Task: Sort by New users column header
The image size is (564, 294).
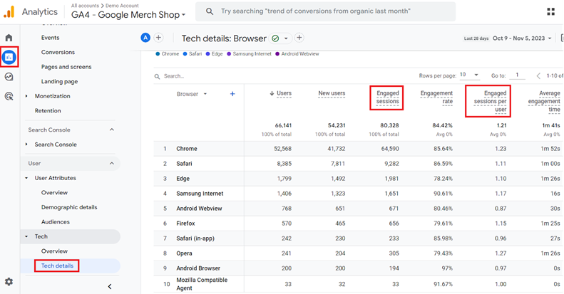Action: point(332,93)
